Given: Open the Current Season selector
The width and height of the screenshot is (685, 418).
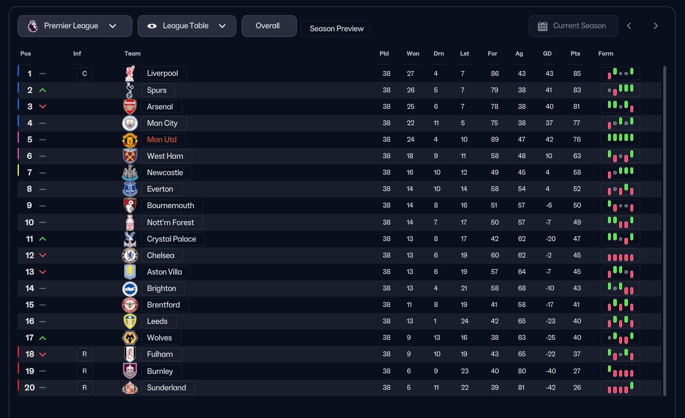Looking at the screenshot, I should coord(573,26).
